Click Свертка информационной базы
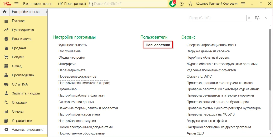 pos(211,45)
